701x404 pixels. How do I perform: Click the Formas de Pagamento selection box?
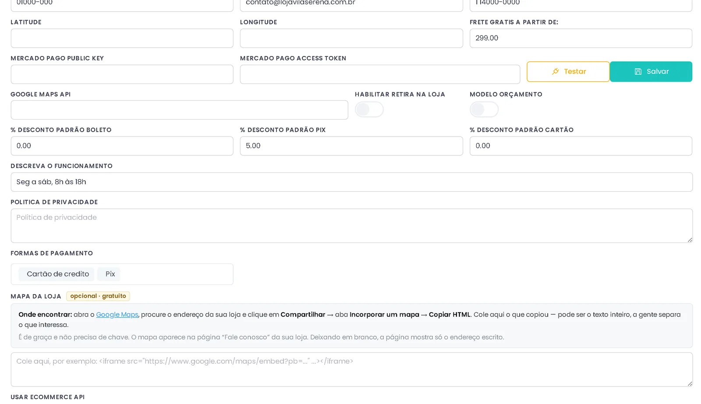[122, 274]
